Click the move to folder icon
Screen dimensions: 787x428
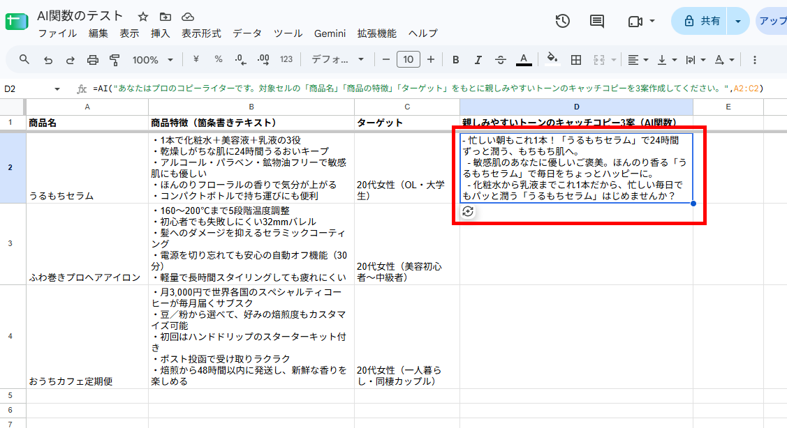(x=165, y=17)
